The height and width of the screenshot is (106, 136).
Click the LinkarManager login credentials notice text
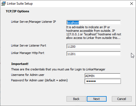58,69
